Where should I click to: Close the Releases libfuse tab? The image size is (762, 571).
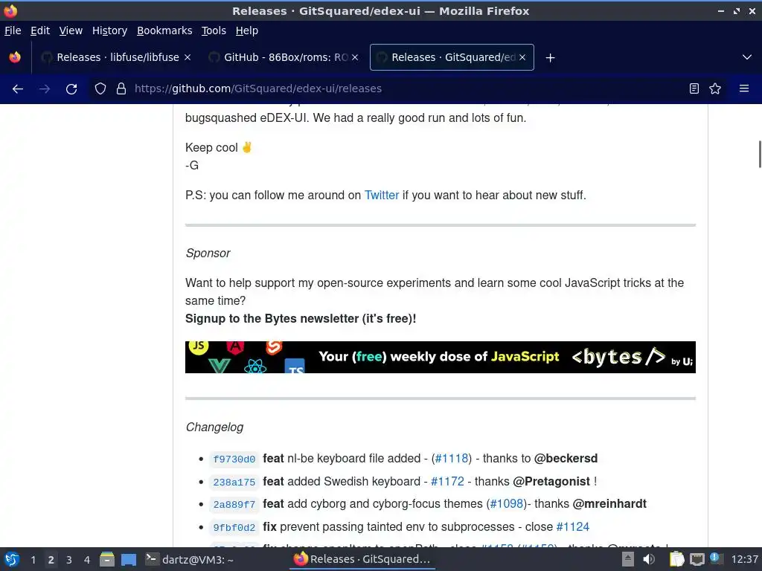[x=187, y=57]
